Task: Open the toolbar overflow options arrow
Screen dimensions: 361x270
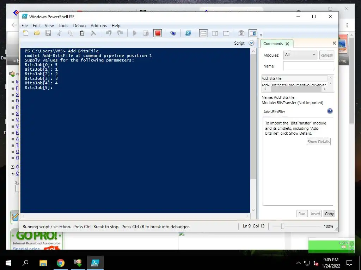Action: pos(261,36)
